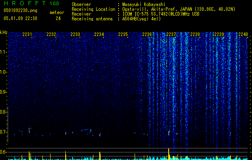This screenshot has width=252, height=160.
Task: Click the Receiver label line
Action: tap(81, 14)
